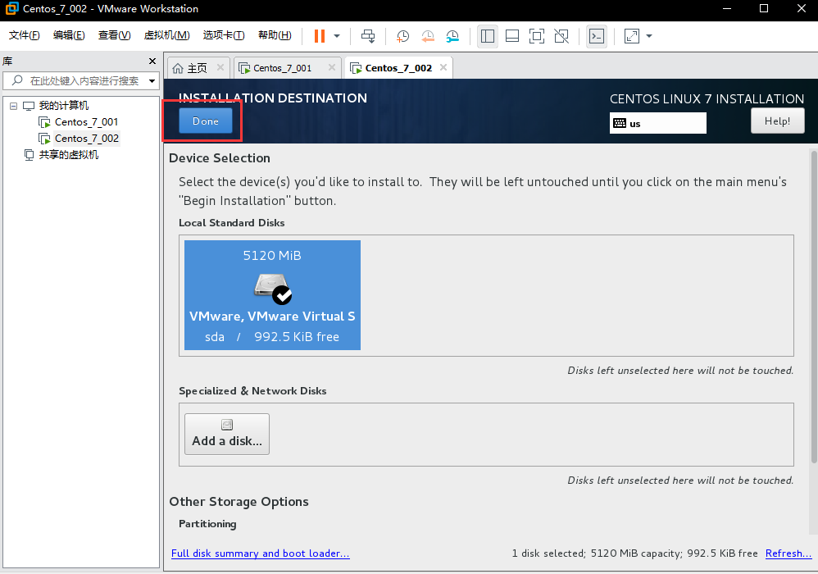Click the Refresh... link
Image resolution: width=818 pixels, height=574 pixels.
pyautogui.click(x=788, y=553)
